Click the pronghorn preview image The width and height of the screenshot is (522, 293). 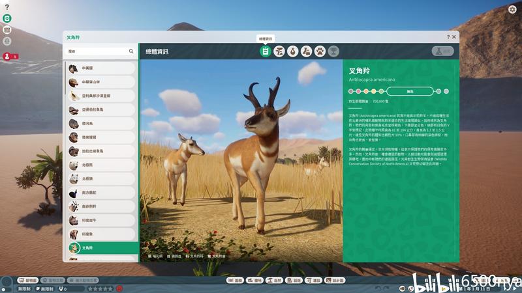(x=241, y=161)
